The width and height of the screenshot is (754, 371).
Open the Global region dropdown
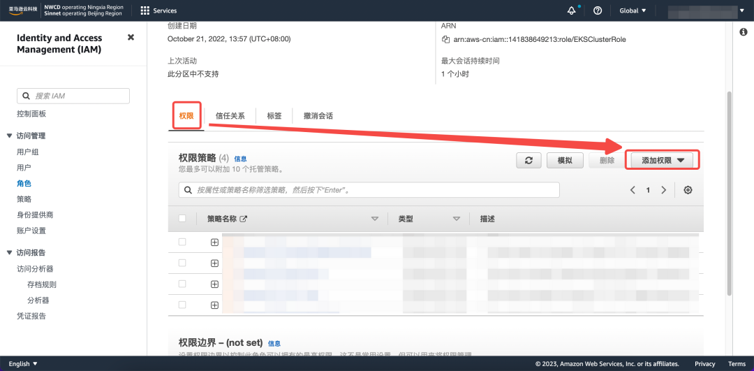pyautogui.click(x=633, y=10)
